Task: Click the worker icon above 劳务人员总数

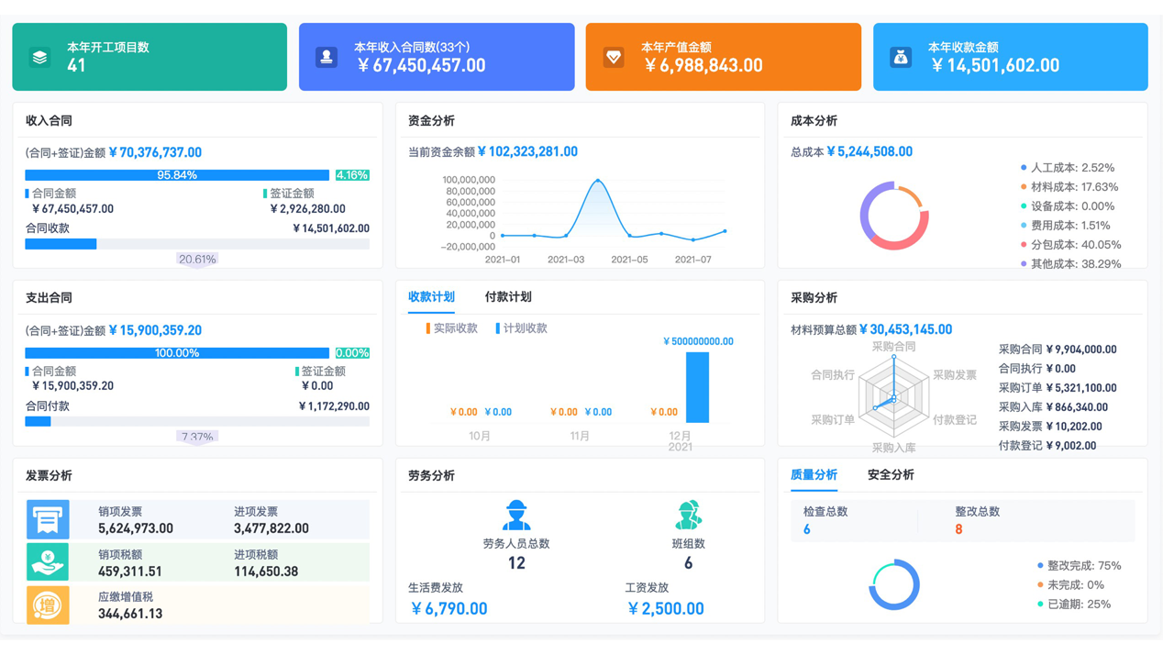Action: (516, 516)
